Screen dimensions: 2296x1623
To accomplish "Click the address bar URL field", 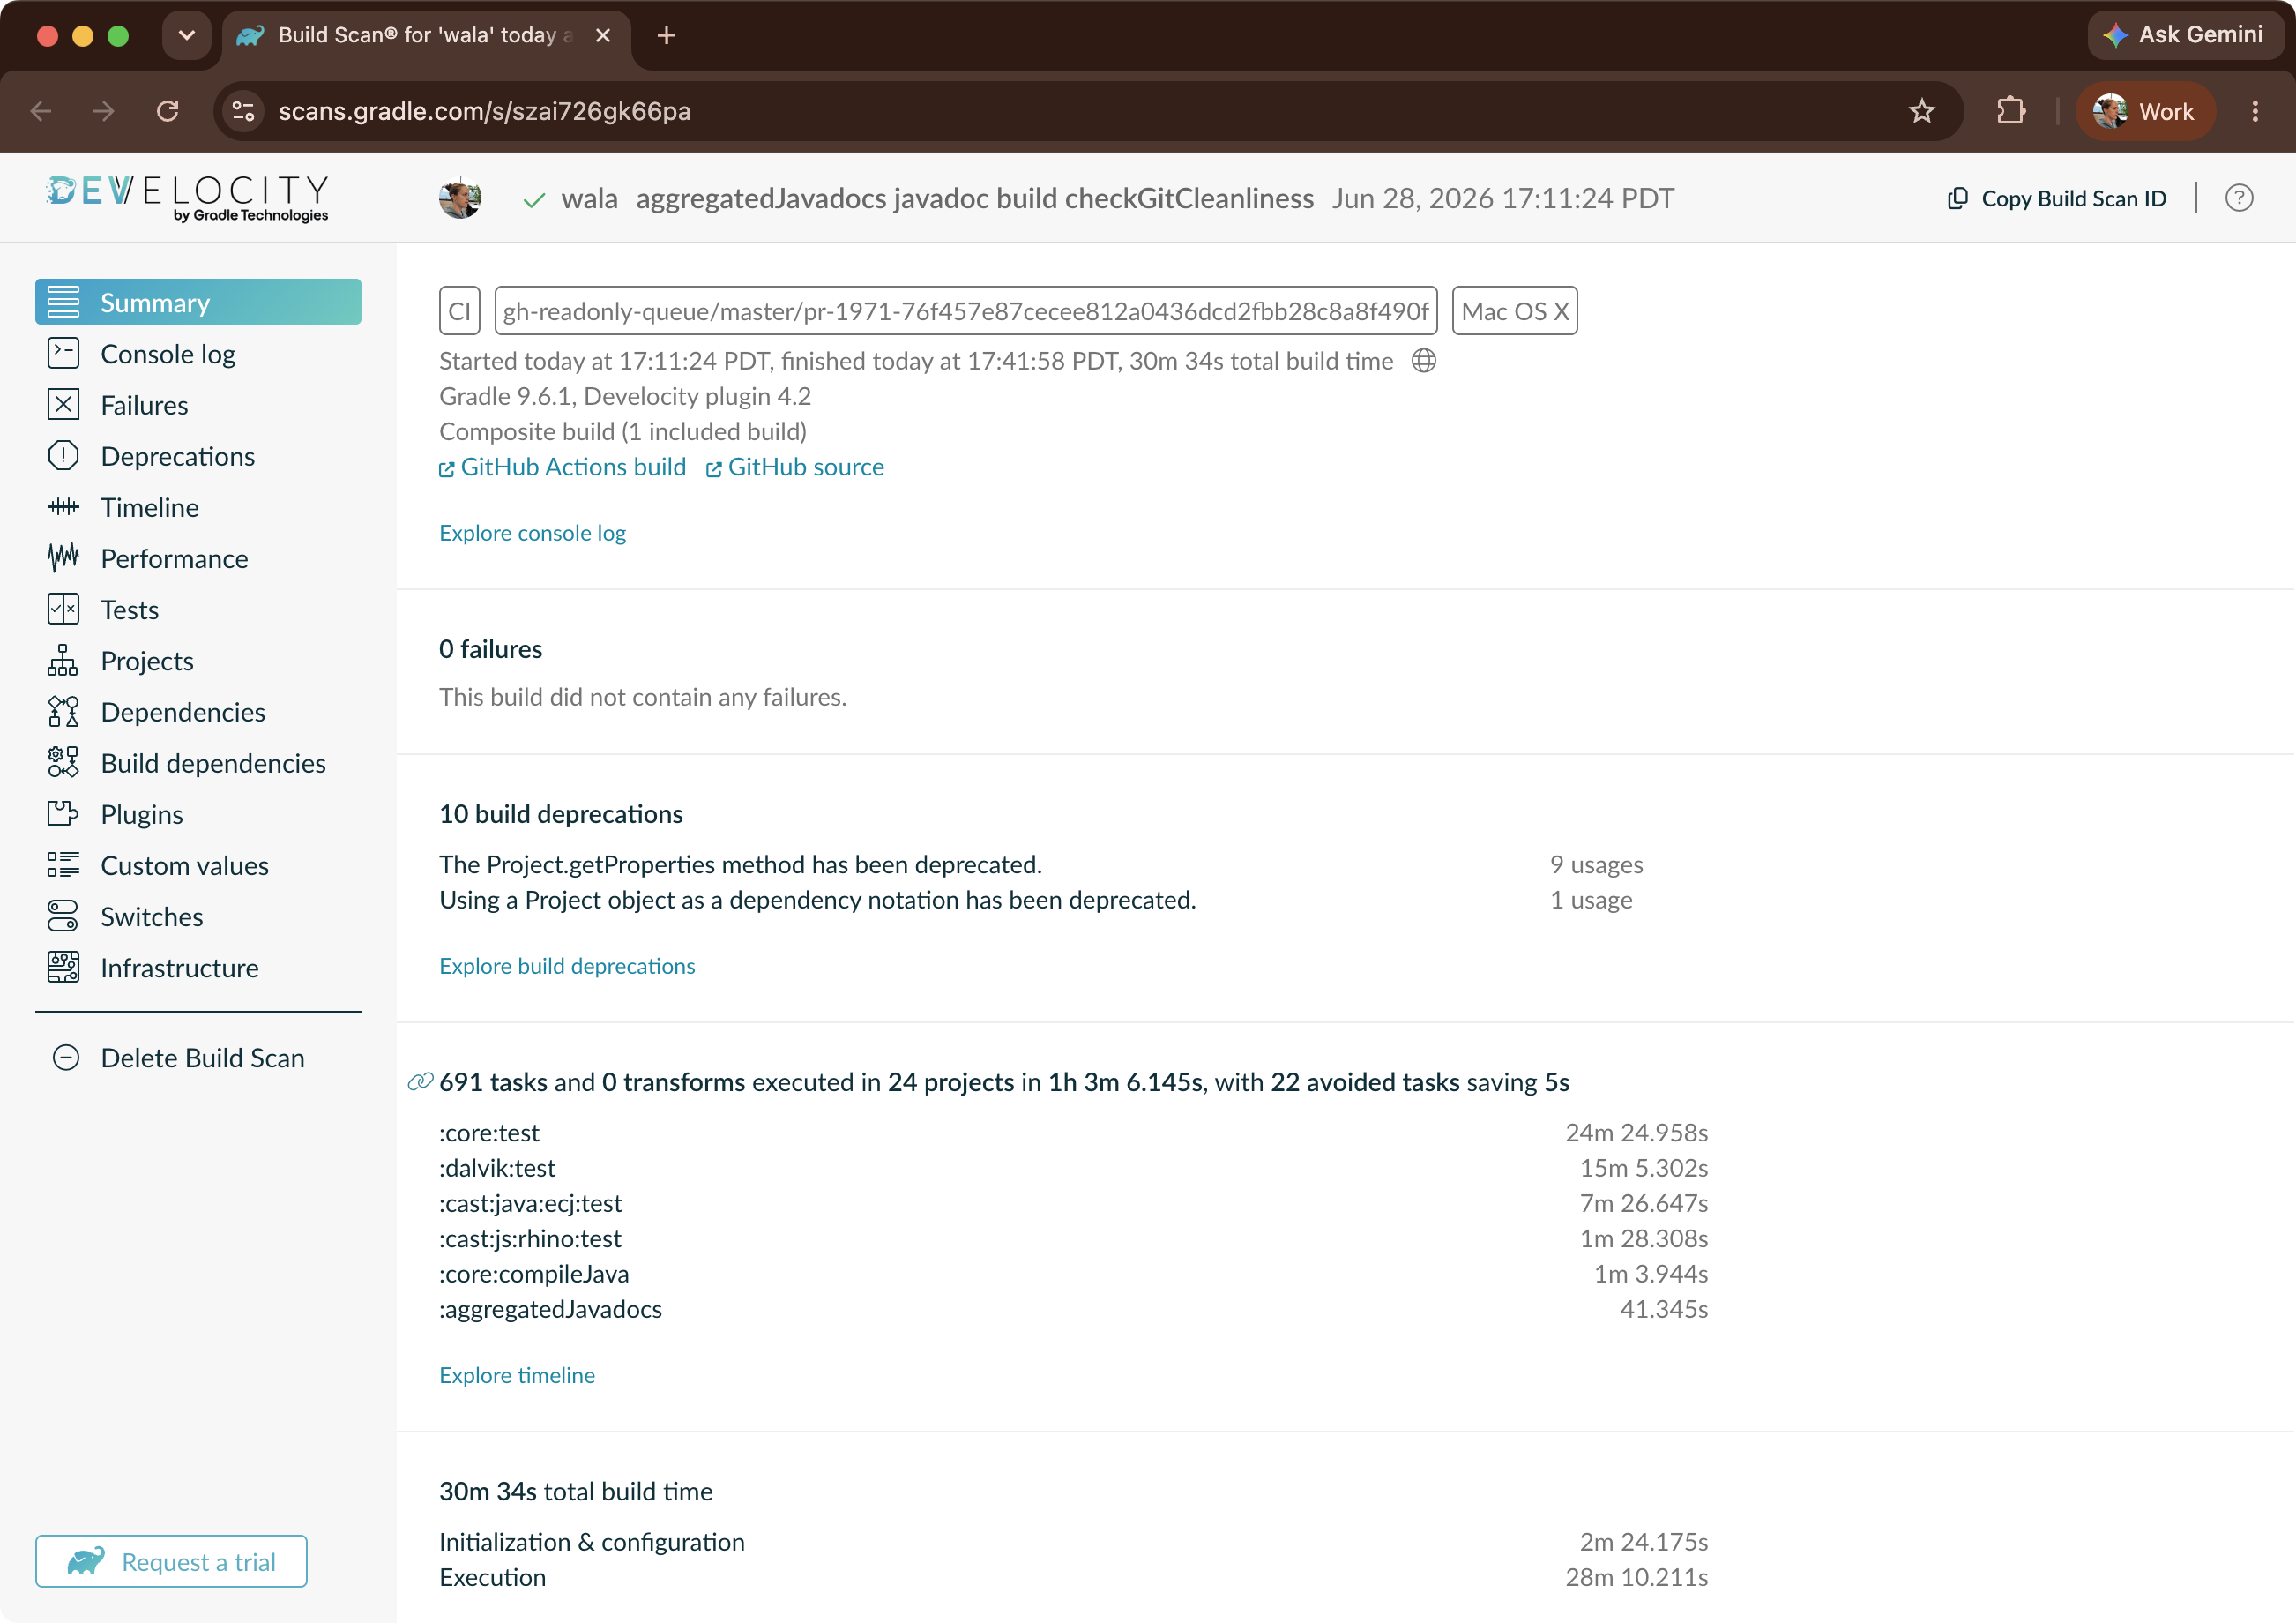I will click(x=1080, y=111).
